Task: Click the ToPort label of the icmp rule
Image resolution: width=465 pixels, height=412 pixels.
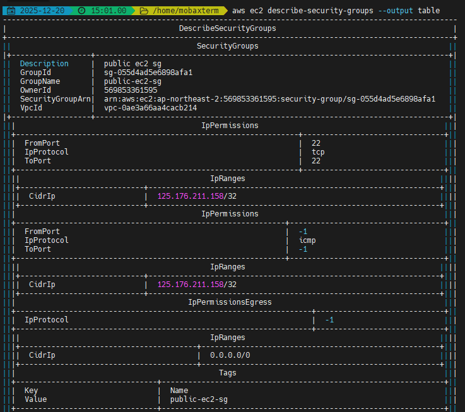Action: (x=38, y=249)
